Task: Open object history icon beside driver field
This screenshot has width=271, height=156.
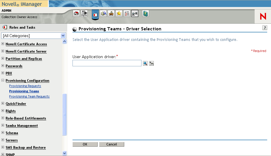Action: 151,63
